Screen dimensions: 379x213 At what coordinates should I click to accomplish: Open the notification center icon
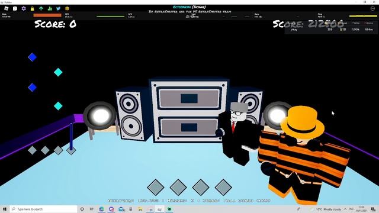tap(373, 209)
